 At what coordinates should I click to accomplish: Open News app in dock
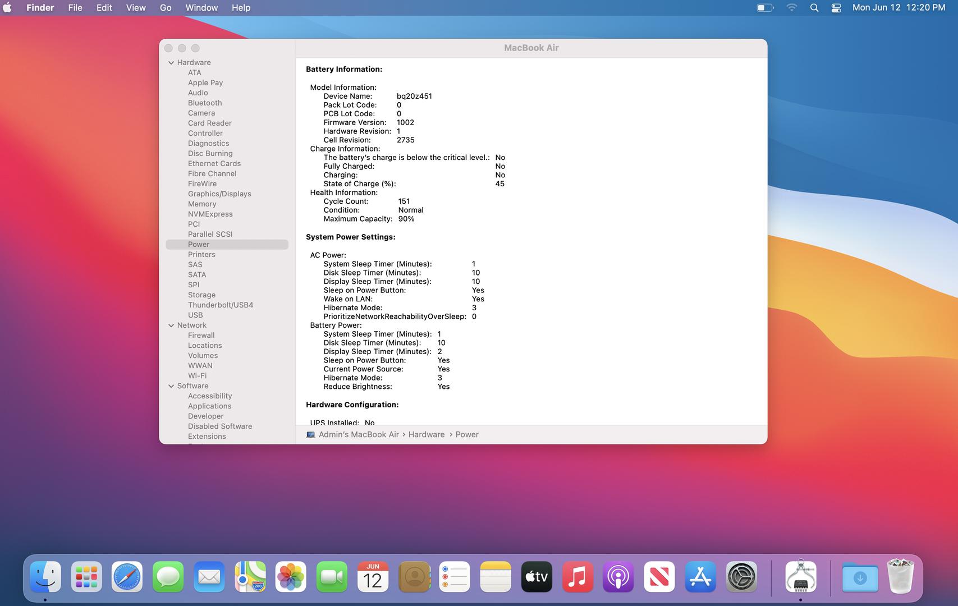point(659,577)
